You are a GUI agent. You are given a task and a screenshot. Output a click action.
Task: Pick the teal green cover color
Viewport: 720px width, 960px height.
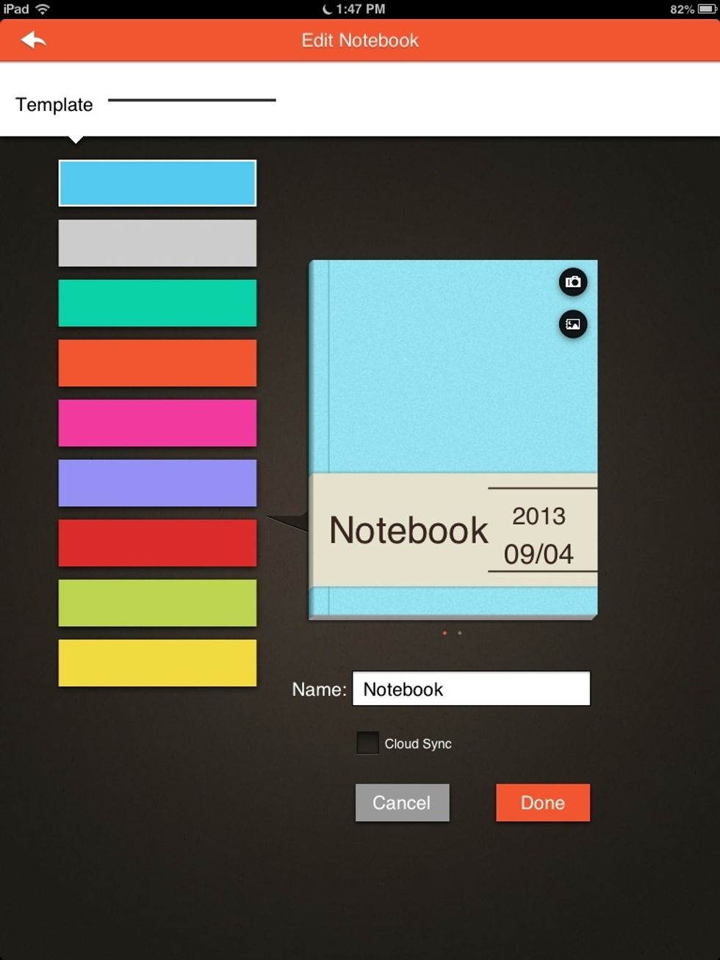[157, 303]
